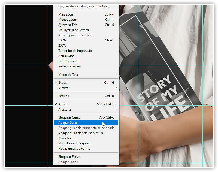Screen dimensions: 218x172
Task: Toggle the checked Extras option
Action: [x=86, y=83]
